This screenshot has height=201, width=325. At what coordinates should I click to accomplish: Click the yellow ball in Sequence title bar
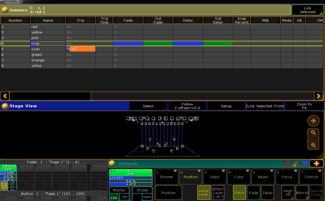[5, 10]
